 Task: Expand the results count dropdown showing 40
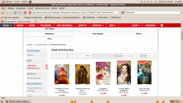[151, 56]
